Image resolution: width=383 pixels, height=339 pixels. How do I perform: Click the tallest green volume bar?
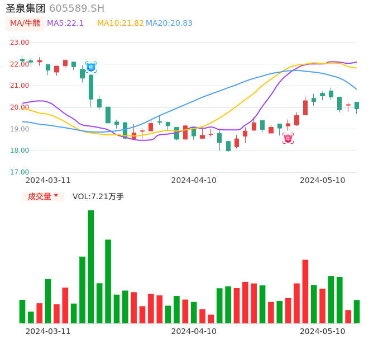(91, 266)
